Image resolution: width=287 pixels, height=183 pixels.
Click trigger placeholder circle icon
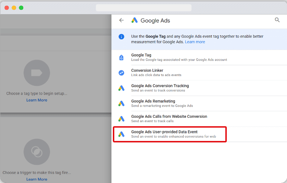click(x=37, y=152)
